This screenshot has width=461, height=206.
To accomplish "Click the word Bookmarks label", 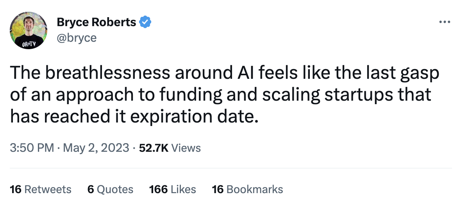I will 254,190.
